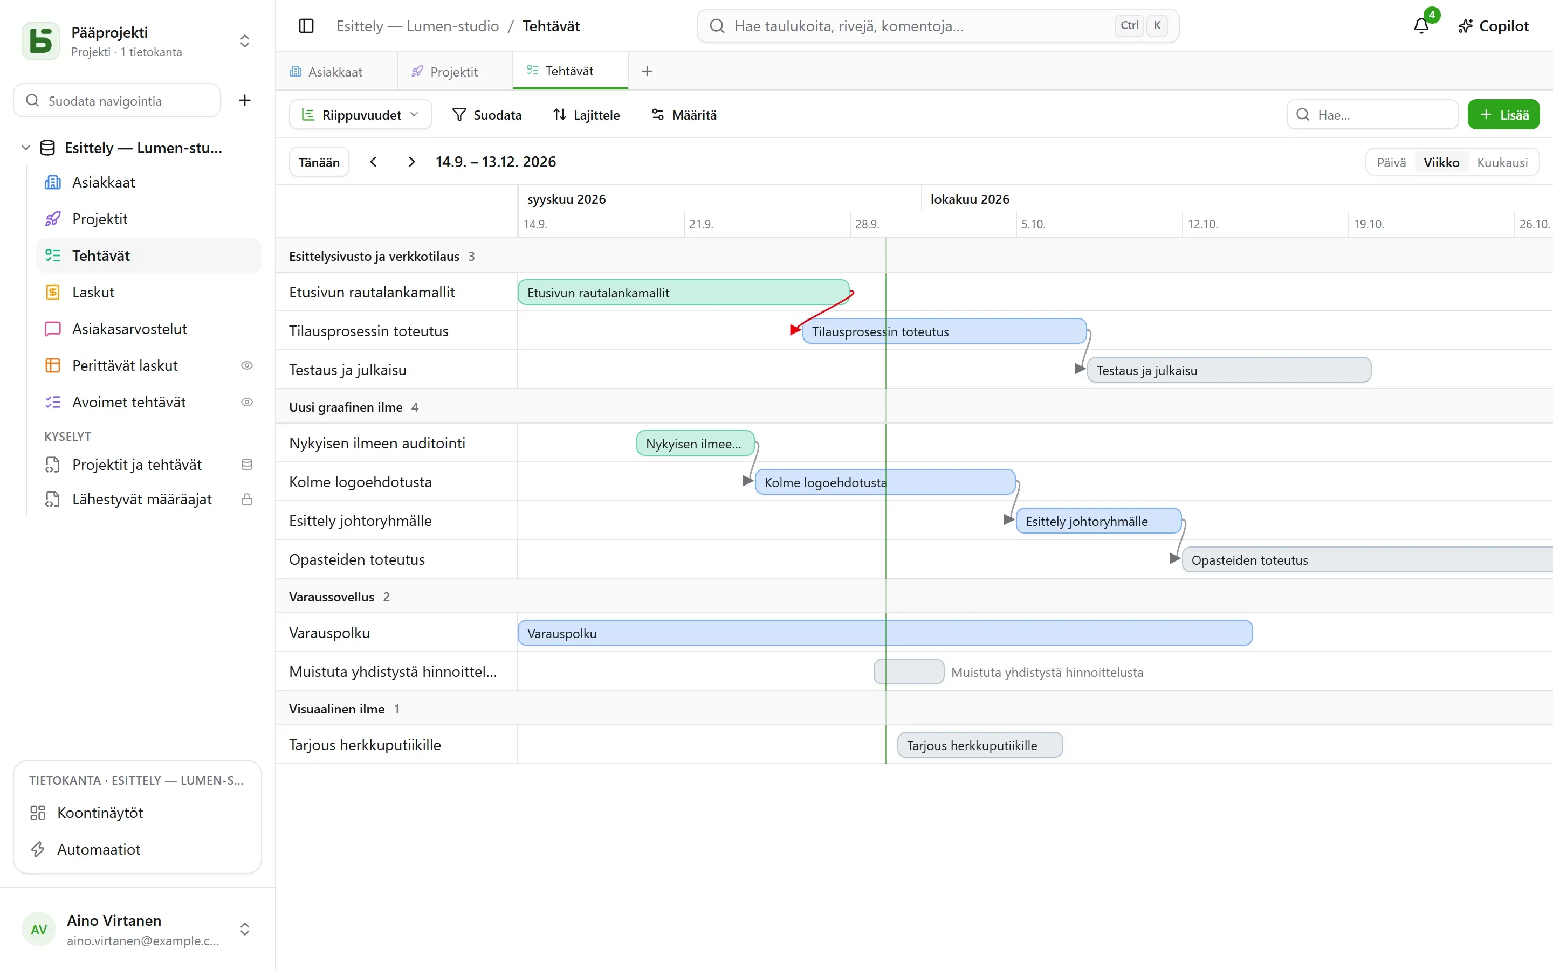Add new table tab with plus
The width and height of the screenshot is (1553, 970).
point(647,71)
